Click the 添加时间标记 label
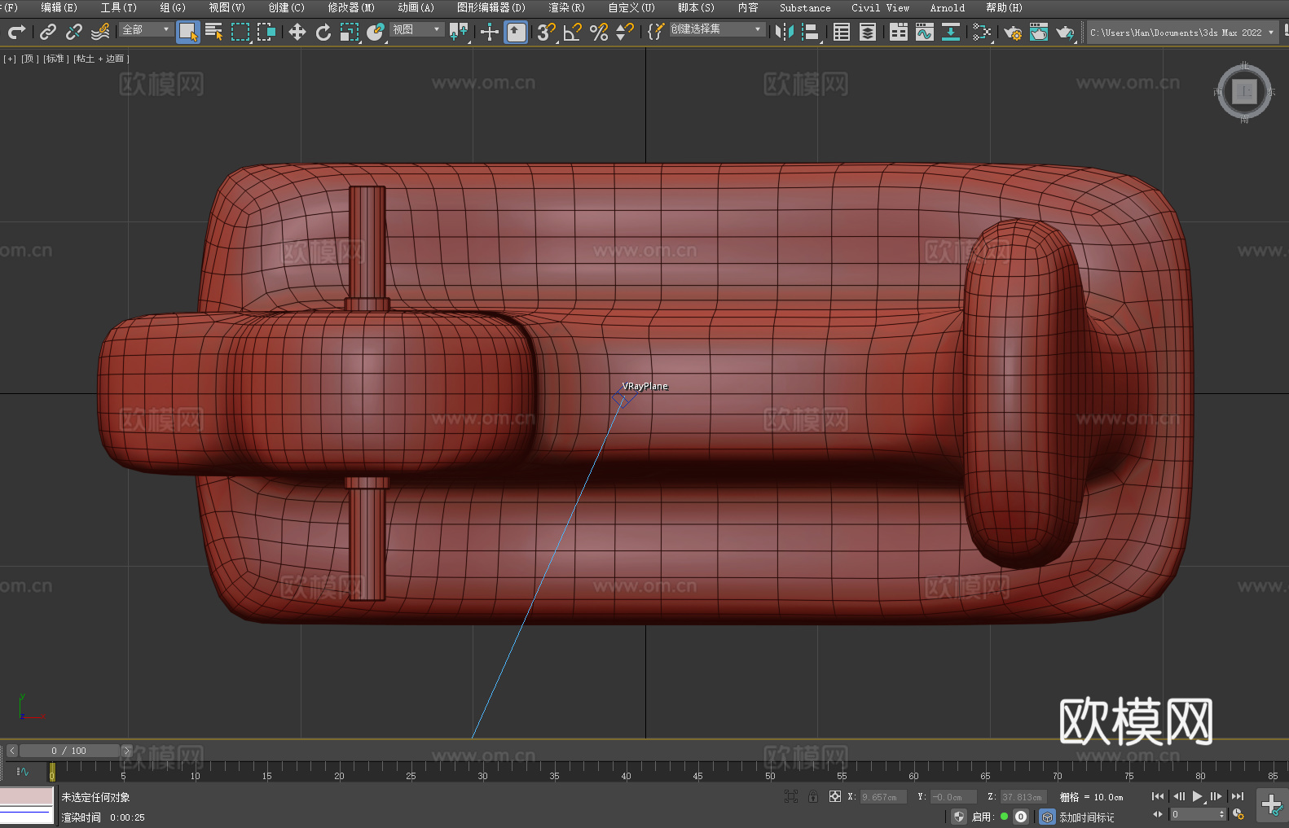Viewport: 1289px width, 828px height. coord(1086,817)
